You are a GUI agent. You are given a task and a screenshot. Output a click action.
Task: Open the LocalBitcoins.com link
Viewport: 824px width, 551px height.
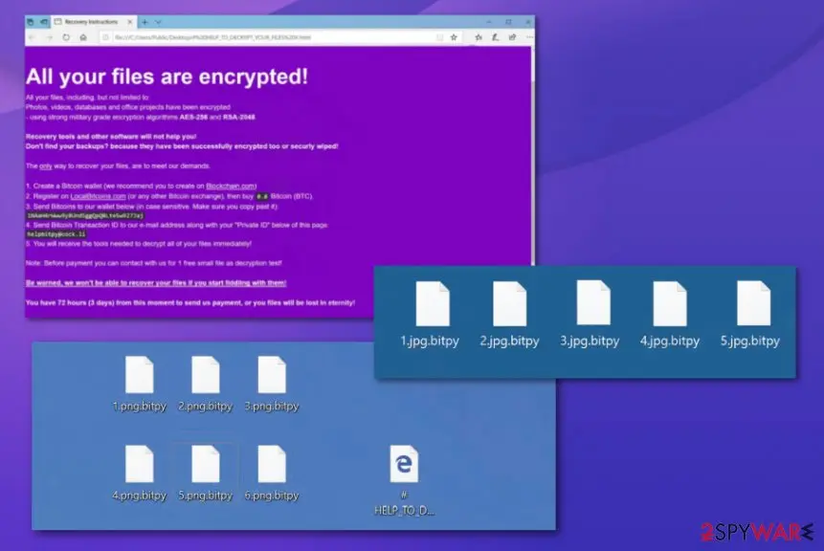tap(99, 196)
